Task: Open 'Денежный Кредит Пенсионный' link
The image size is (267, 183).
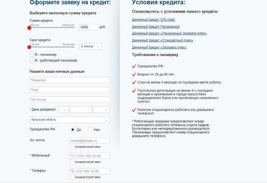Action: [x=156, y=26]
